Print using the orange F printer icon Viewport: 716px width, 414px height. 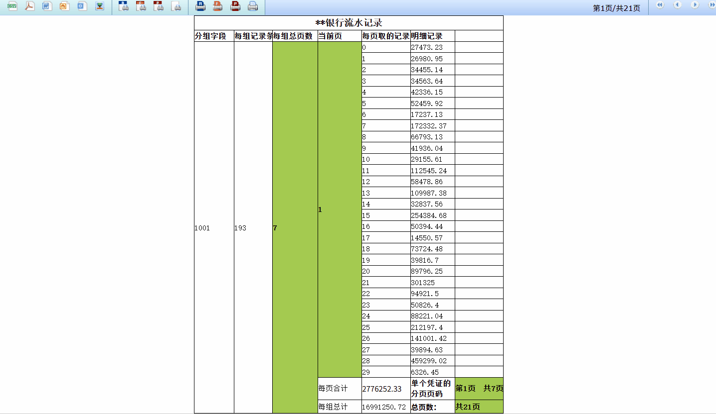[218, 6]
